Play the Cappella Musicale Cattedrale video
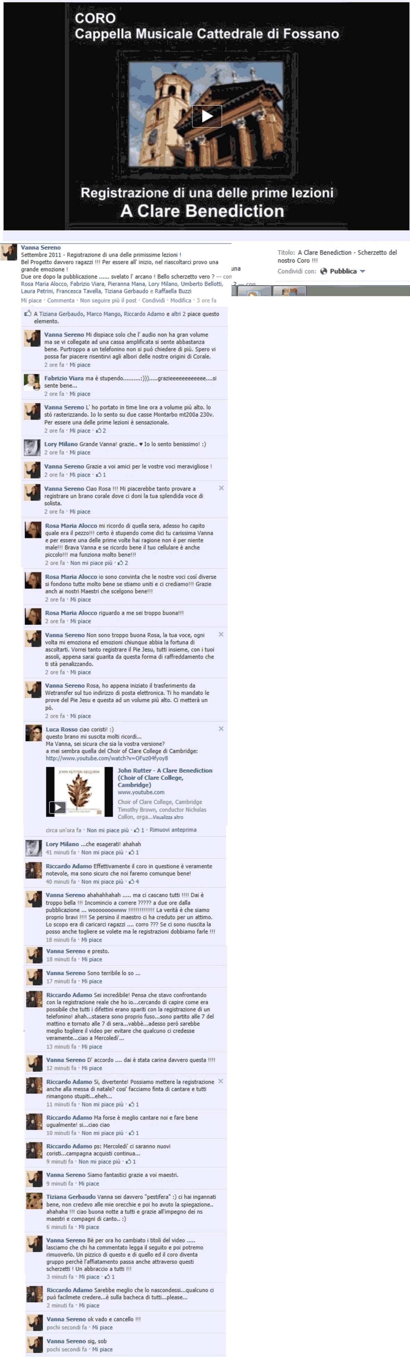 207,116
